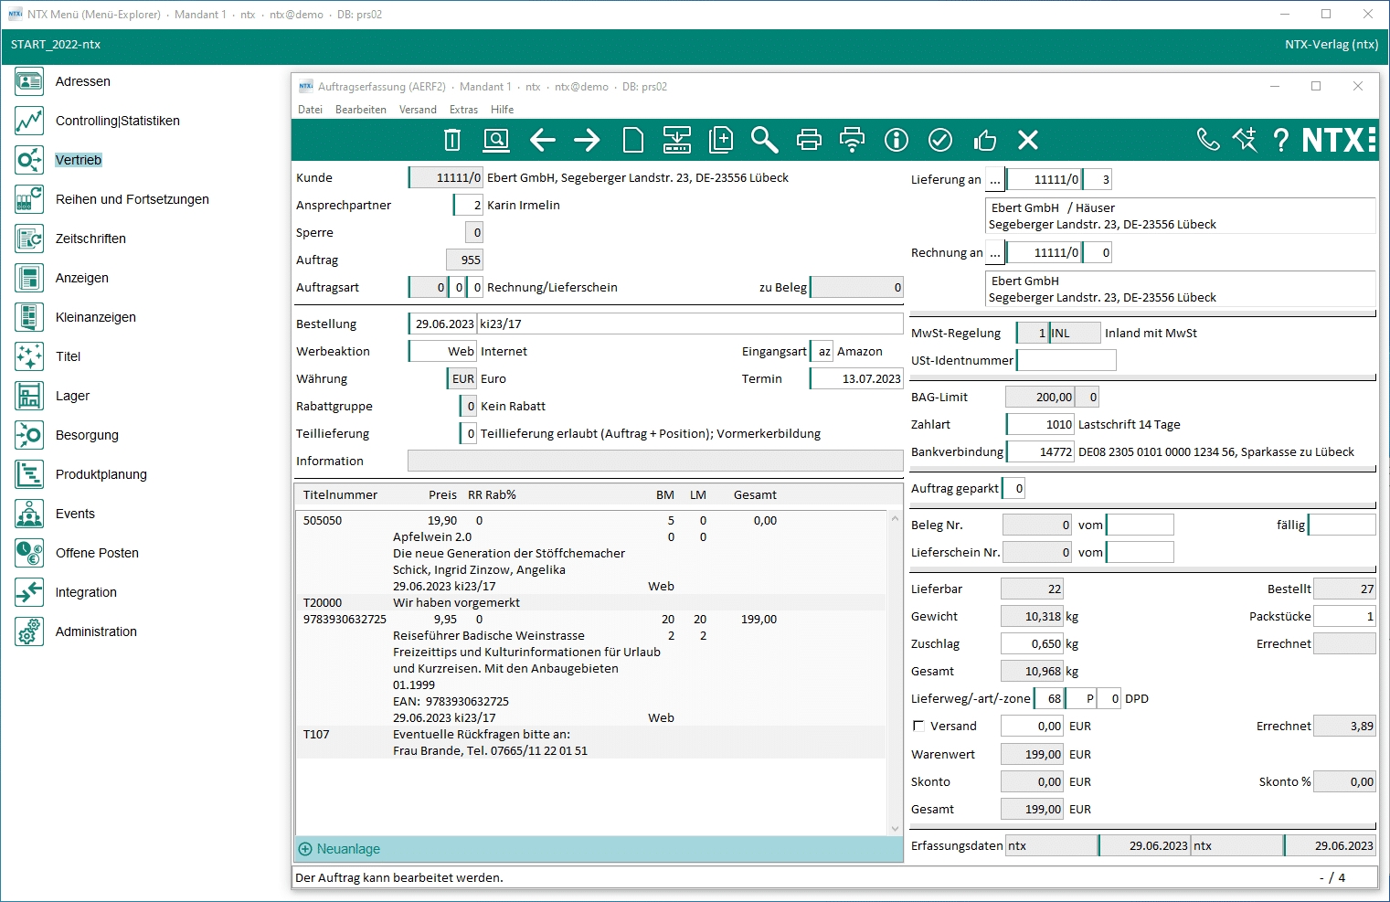Viewport: 1390px width, 902px height.
Task: Click the thumbs-up icon
Action: pos(984,140)
